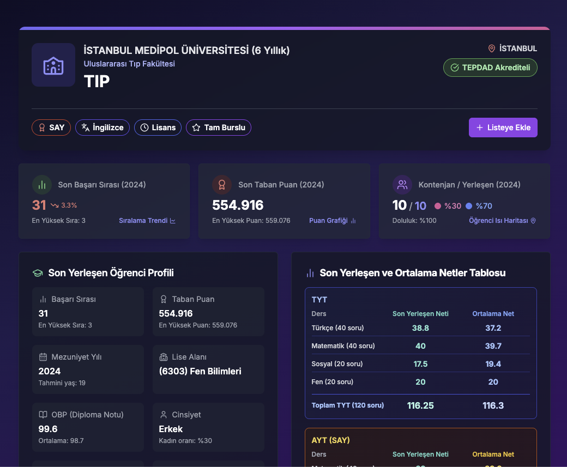Screen dimensions: 567x467
Task: Click the TEPDAD Akrediteli badge
Action: point(490,68)
